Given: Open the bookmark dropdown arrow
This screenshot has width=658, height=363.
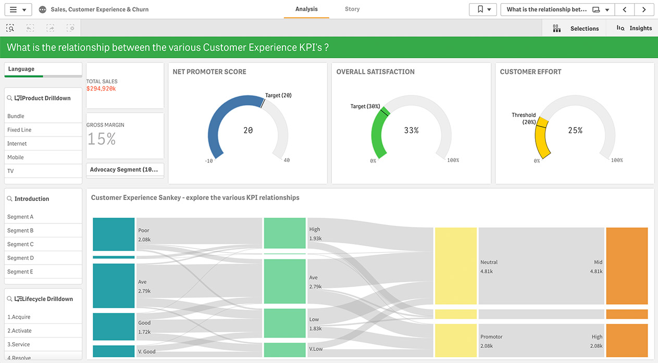Looking at the screenshot, I should (489, 9).
